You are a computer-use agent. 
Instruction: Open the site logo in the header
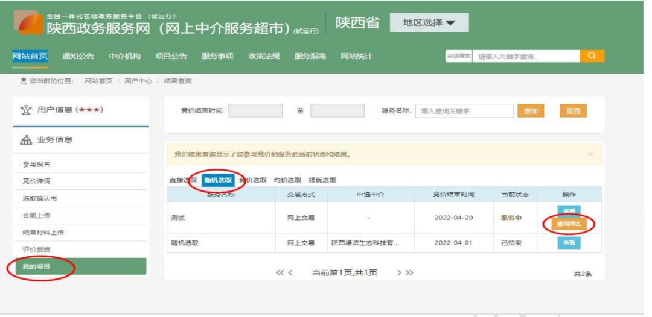tap(28, 22)
